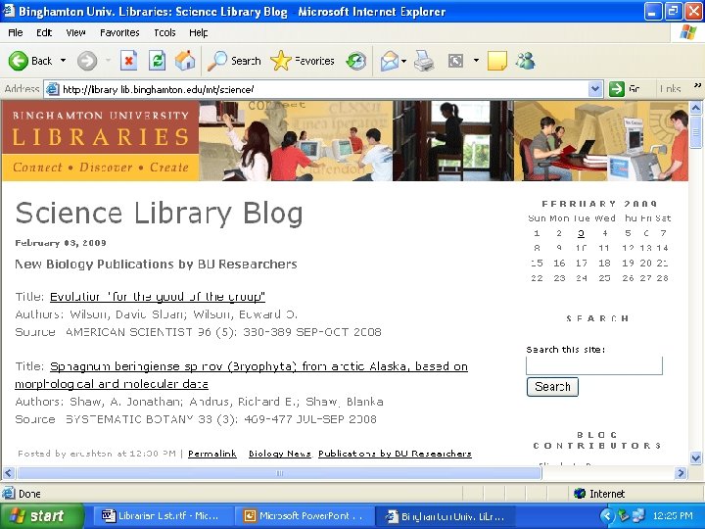Image resolution: width=705 pixels, height=529 pixels.
Task: Switch to Librarian List.rtf taskbar window
Action: click(162, 516)
